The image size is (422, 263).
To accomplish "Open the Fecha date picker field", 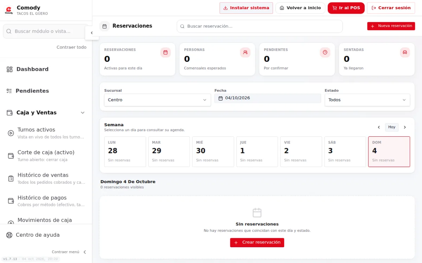I will pos(268,98).
